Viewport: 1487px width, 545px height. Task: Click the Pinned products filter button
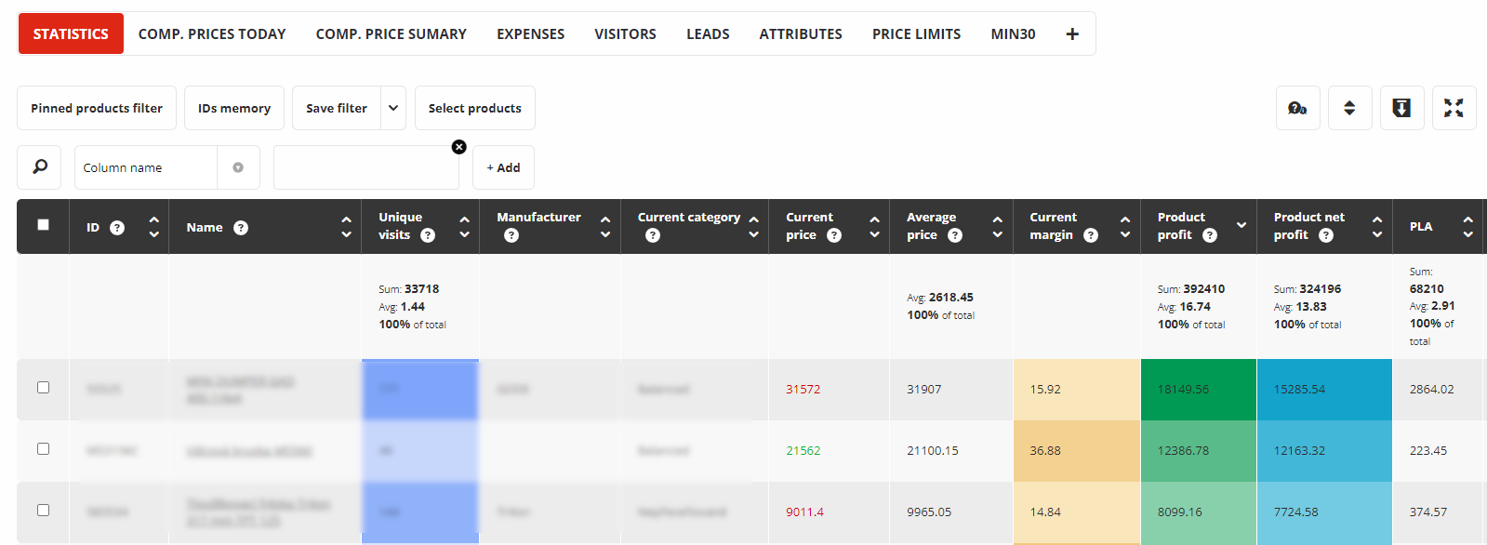click(x=97, y=108)
